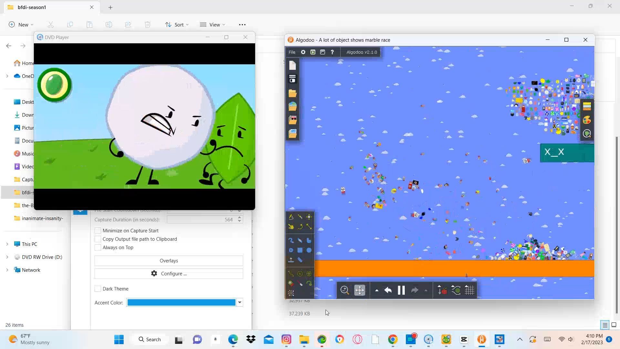
Task: Click the Overlays button
Action: pyautogui.click(x=169, y=261)
